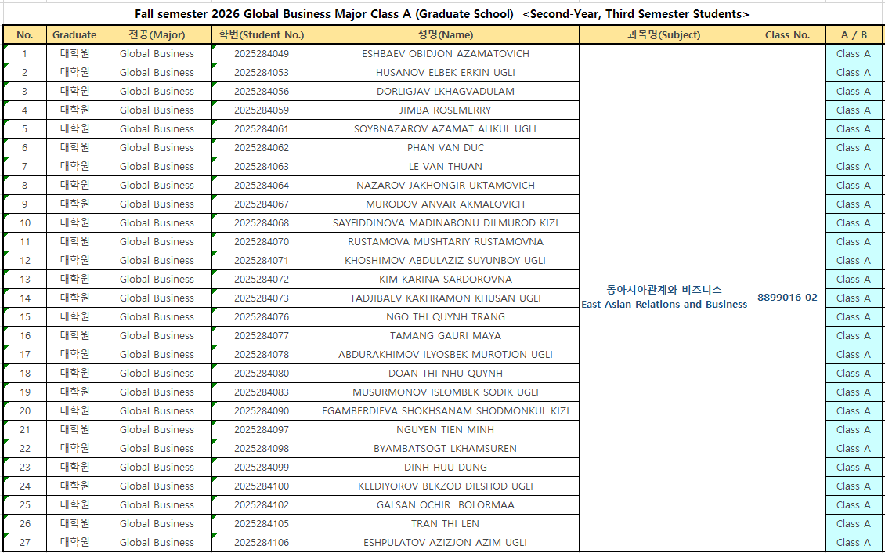Select the name ESHPULATOV AZIZJON AZIM UGLI
The height and width of the screenshot is (553, 885).
coord(446,542)
